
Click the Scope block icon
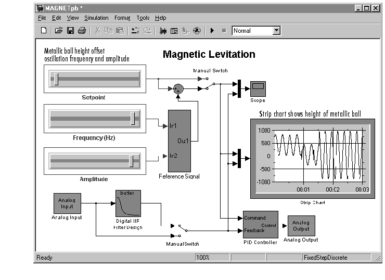coord(258,89)
